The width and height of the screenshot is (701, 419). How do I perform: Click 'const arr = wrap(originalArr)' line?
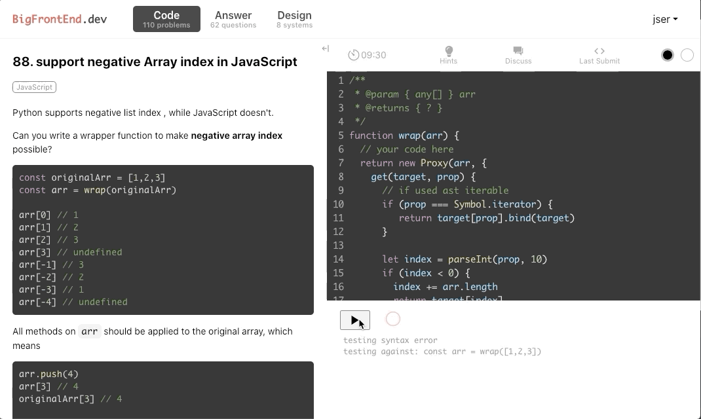(98, 190)
